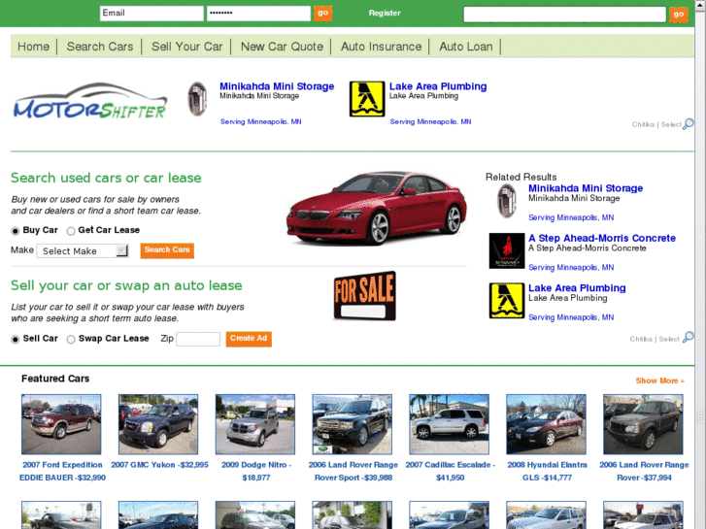Open the Home menu item
The width and height of the screenshot is (706, 529).
(x=33, y=47)
